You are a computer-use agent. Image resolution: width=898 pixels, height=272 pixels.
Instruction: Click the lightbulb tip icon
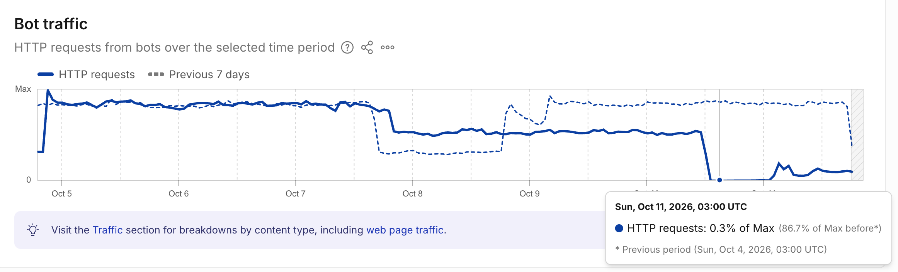33,230
